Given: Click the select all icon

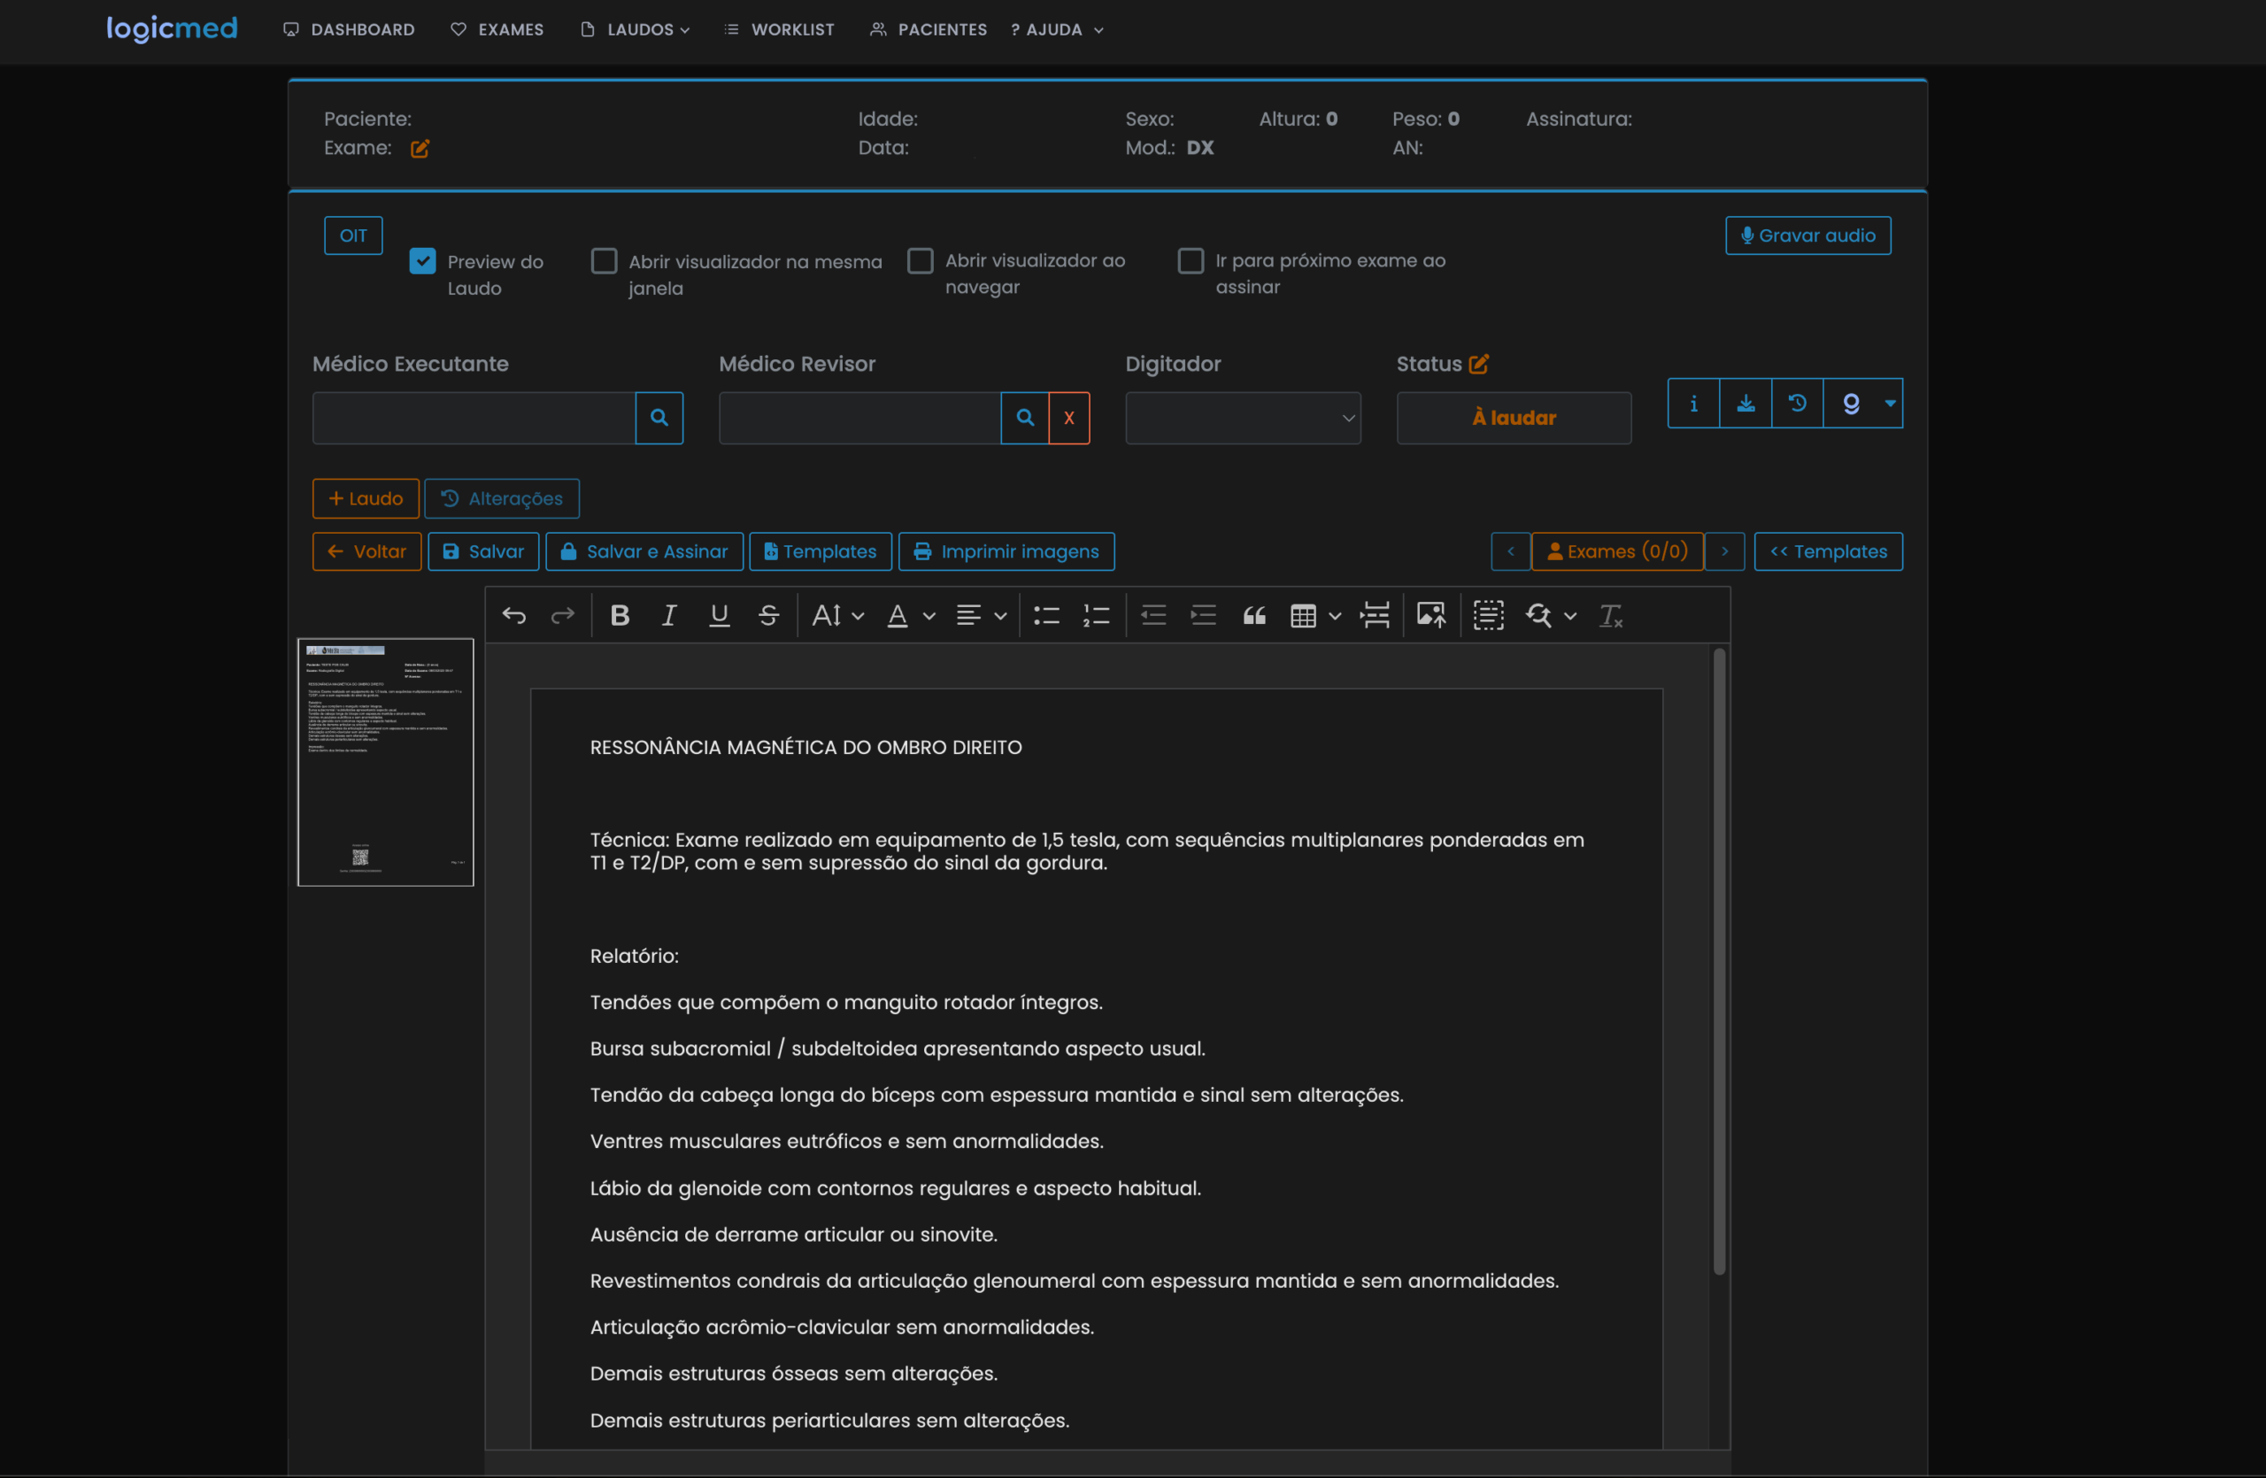Looking at the screenshot, I should pos(1488,616).
